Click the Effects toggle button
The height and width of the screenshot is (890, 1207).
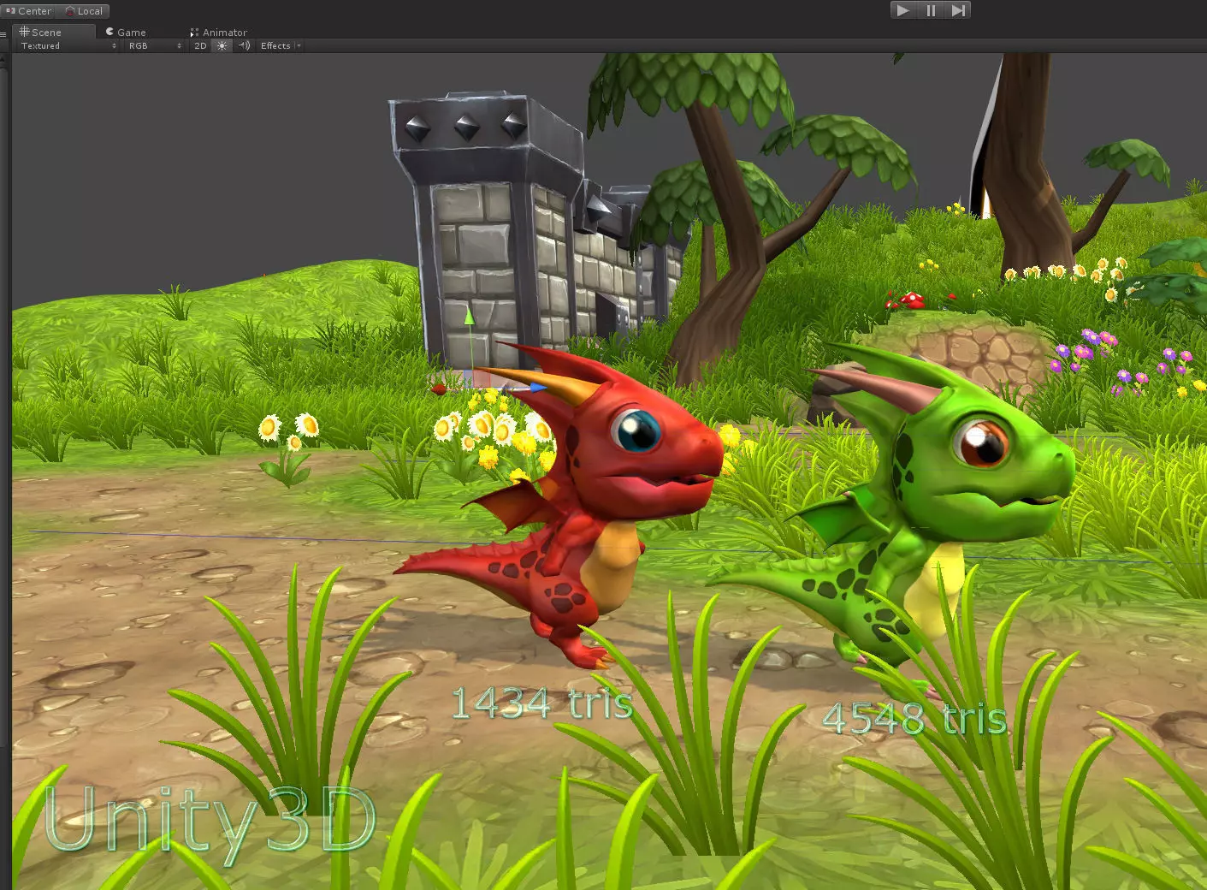275,46
